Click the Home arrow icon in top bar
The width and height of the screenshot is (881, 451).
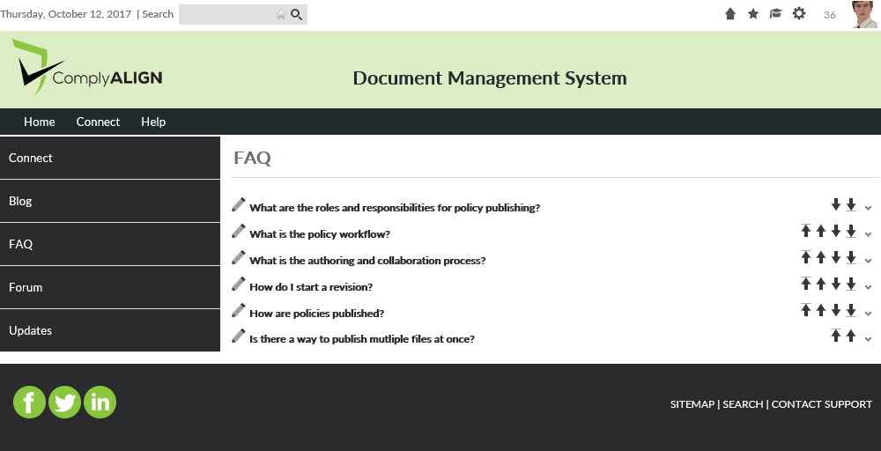(x=729, y=14)
